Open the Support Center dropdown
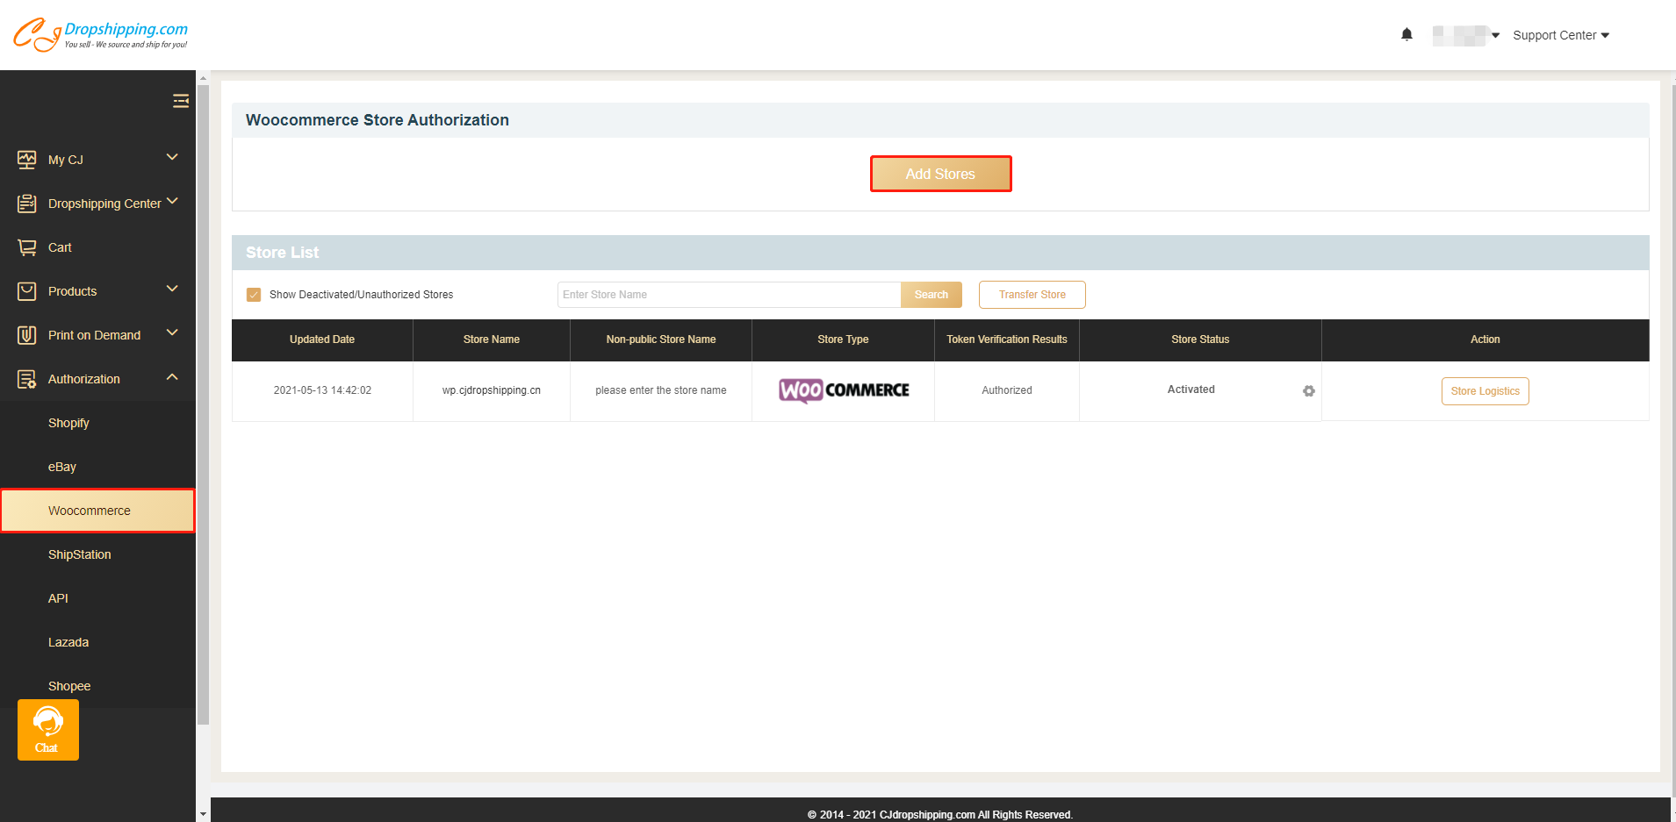The height and width of the screenshot is (822, 1676). coord(1560,35)
